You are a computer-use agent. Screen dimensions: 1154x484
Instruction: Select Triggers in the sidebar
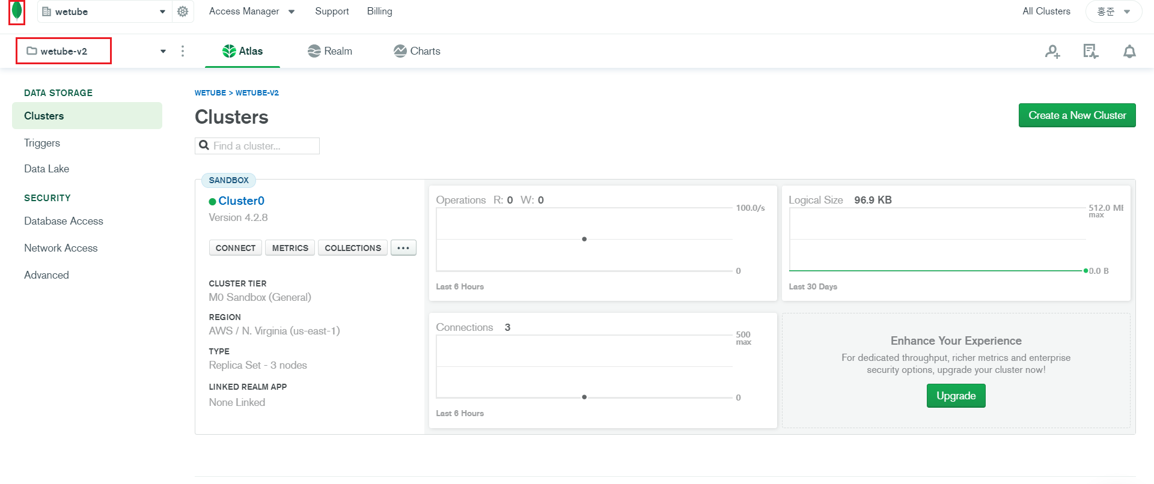click(x=42, y=143)
